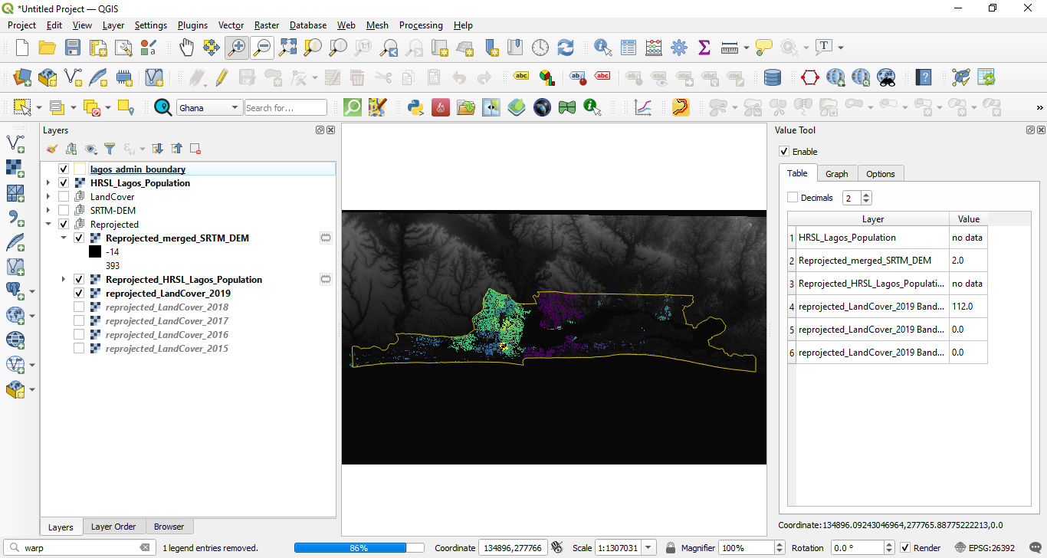Open layer styling brush in Layers panel
Screen dimensions: 1047x558
(51, 149)
